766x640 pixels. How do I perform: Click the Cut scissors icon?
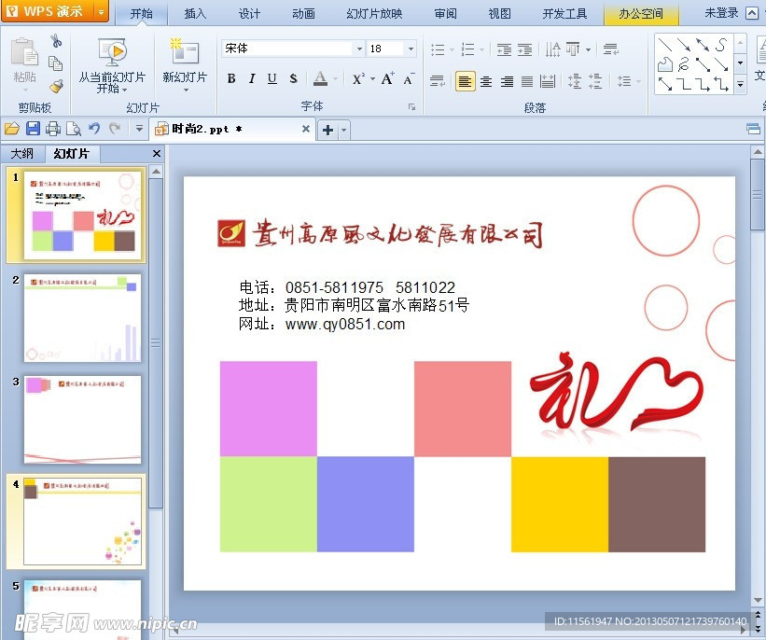56,41
